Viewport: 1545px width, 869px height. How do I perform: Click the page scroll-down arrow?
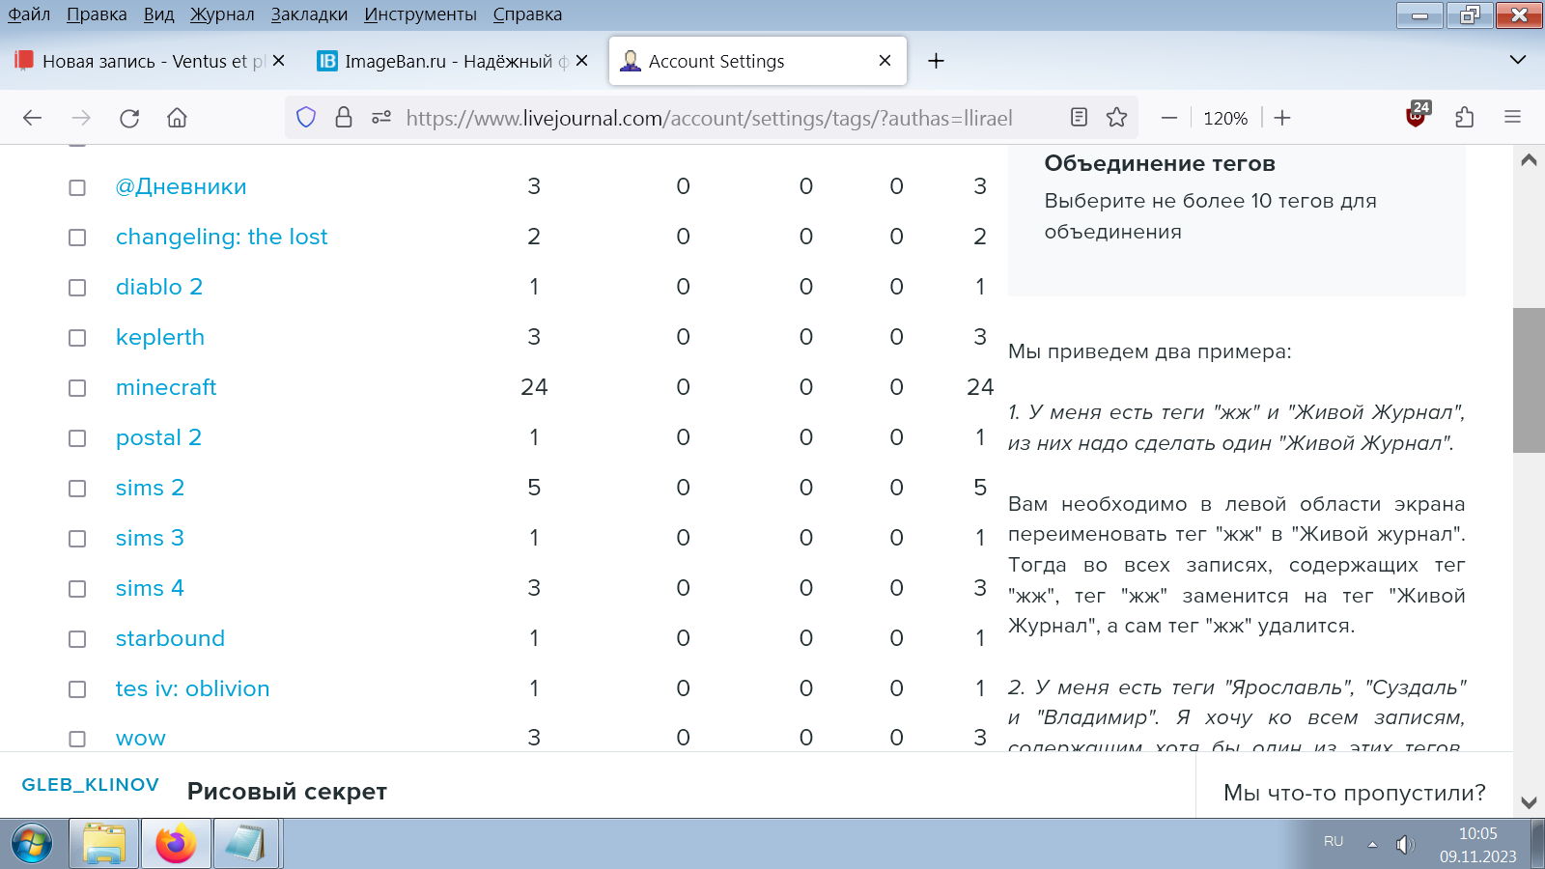(x=1529, y=802)
